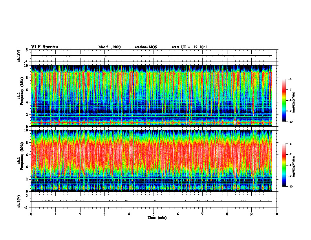Click the ch.1 voltage waveform trace
The height and width of the screenshot is (240, 311).
pyautogui.click(x=151, y=56)
